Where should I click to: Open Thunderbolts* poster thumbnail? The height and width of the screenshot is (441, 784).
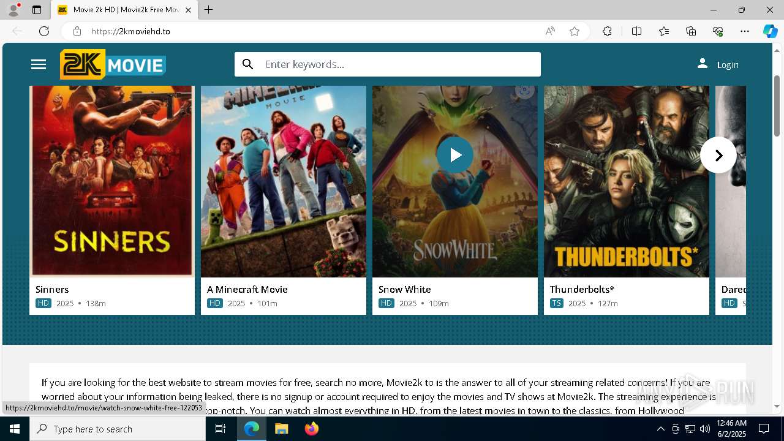[x=627, y=181]
